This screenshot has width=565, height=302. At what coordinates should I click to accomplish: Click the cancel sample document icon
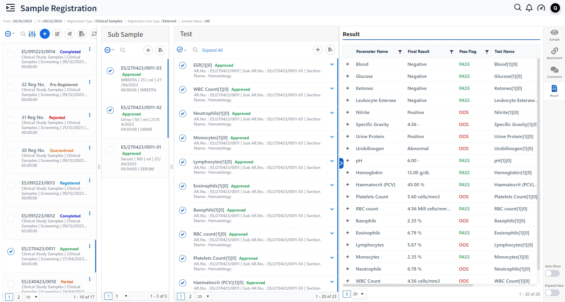(x=82, y=34)
